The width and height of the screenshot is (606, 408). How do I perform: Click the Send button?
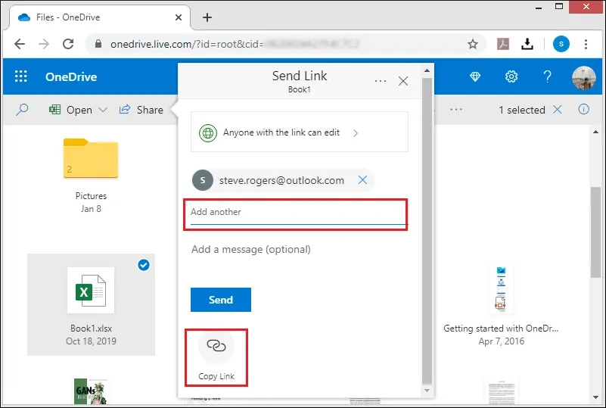[221, 300]
